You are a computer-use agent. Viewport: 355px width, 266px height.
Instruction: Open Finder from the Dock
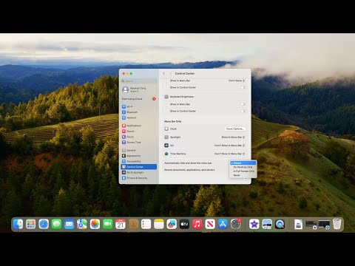18,224
